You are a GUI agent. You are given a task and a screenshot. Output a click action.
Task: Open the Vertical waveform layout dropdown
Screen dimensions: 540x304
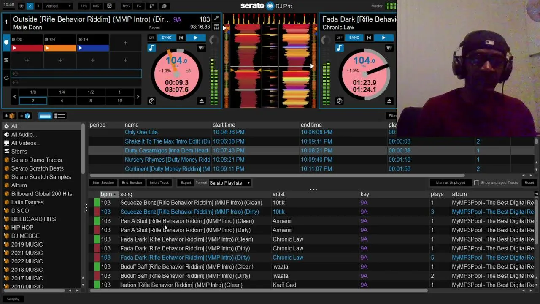coord(58,6)
